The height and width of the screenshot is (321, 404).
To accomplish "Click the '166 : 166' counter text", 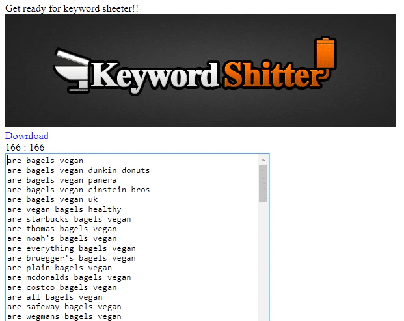I will coord(25,148).
